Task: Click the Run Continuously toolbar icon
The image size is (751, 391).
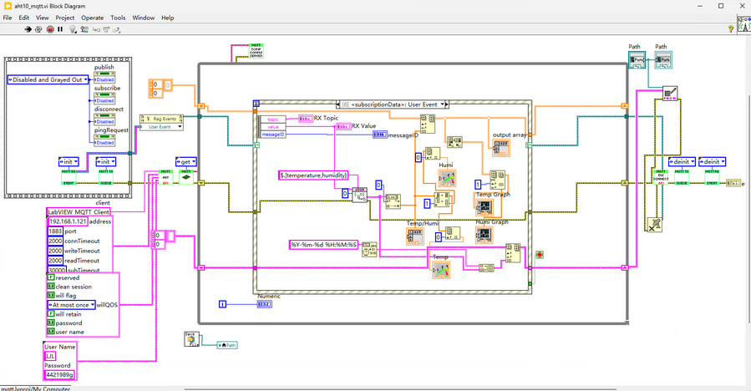Action: [x=38, y=29]
